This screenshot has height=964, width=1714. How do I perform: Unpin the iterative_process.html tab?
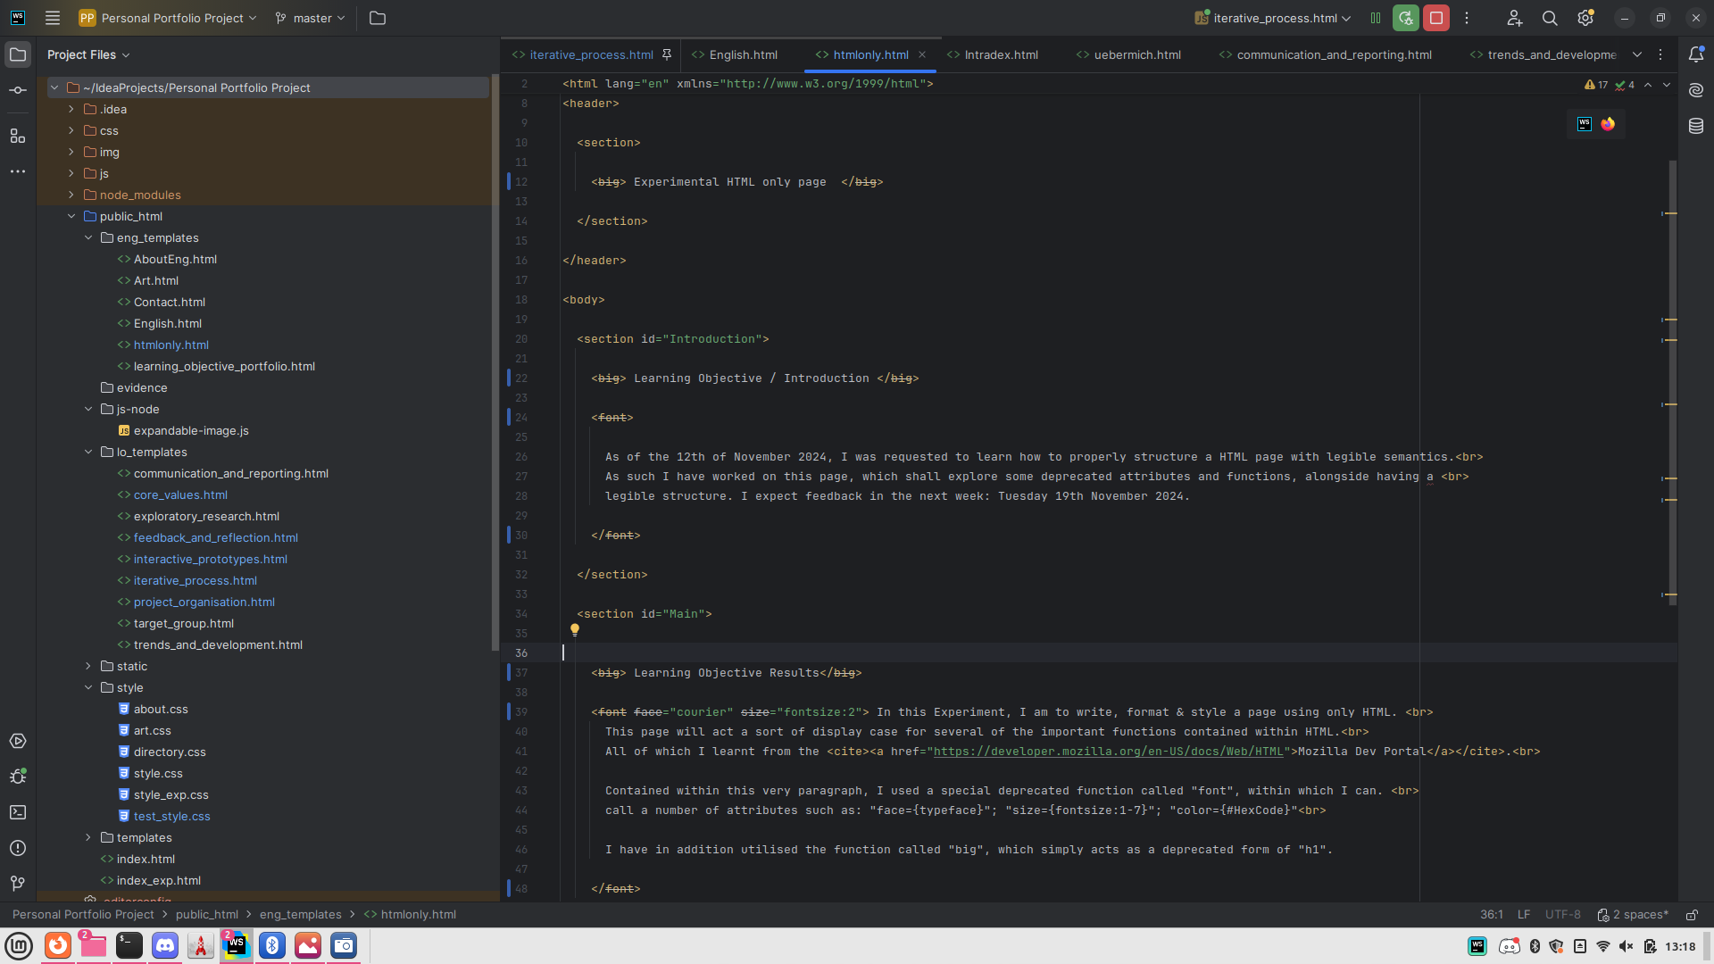[x=667, y=54]
